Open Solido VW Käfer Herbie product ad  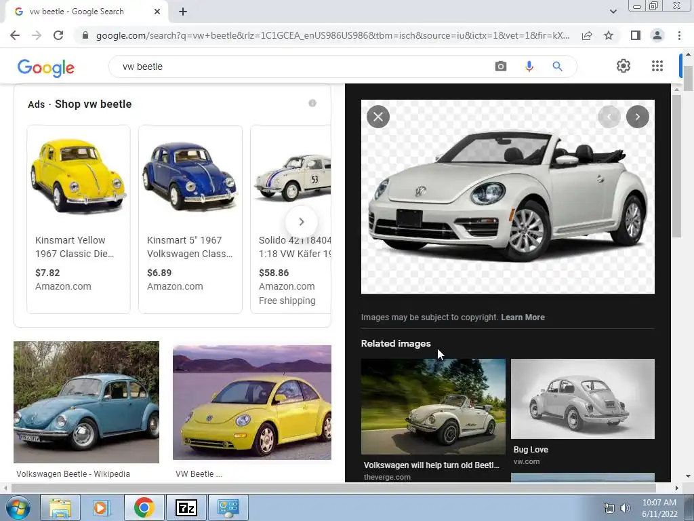pyautogui.click(x=291, y=219)
